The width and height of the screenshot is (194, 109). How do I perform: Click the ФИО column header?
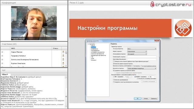(31, 48)
